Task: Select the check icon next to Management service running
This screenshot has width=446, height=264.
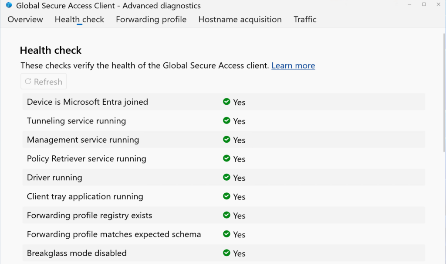Action: pos(226,140)
